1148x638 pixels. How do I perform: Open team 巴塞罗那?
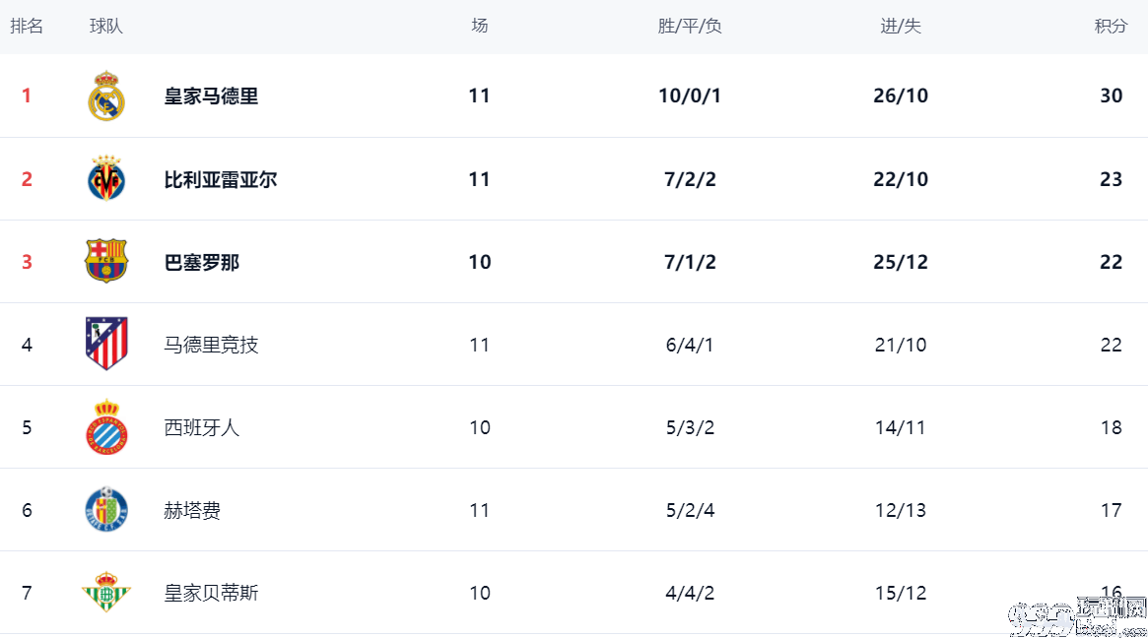pos(202,262)
